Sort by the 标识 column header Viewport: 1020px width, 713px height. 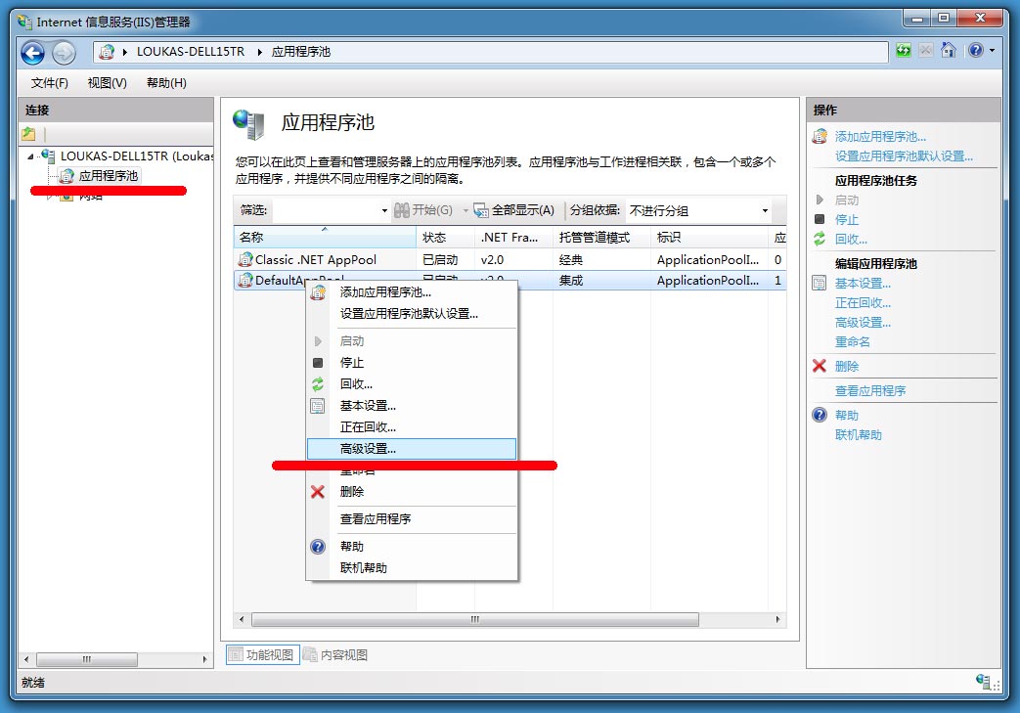point(709,238)
